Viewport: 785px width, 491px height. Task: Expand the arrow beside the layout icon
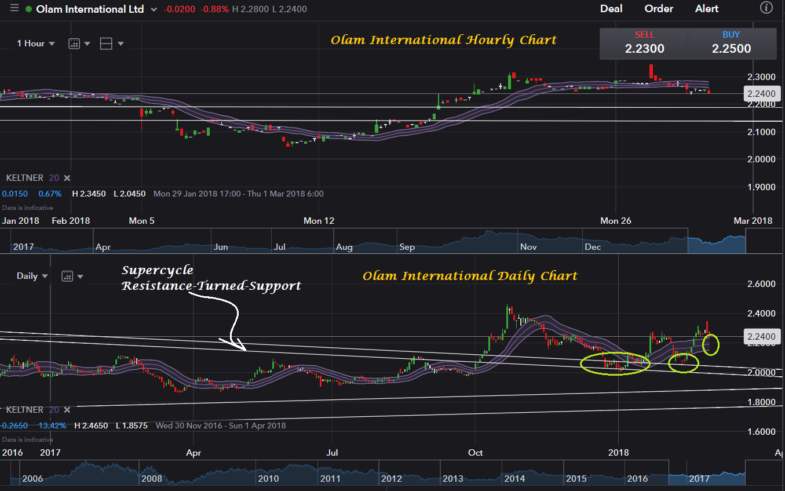121,43
